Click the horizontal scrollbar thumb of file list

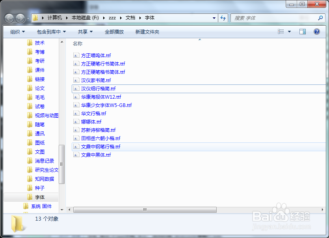pyautogui.click(x=145, y=210)
